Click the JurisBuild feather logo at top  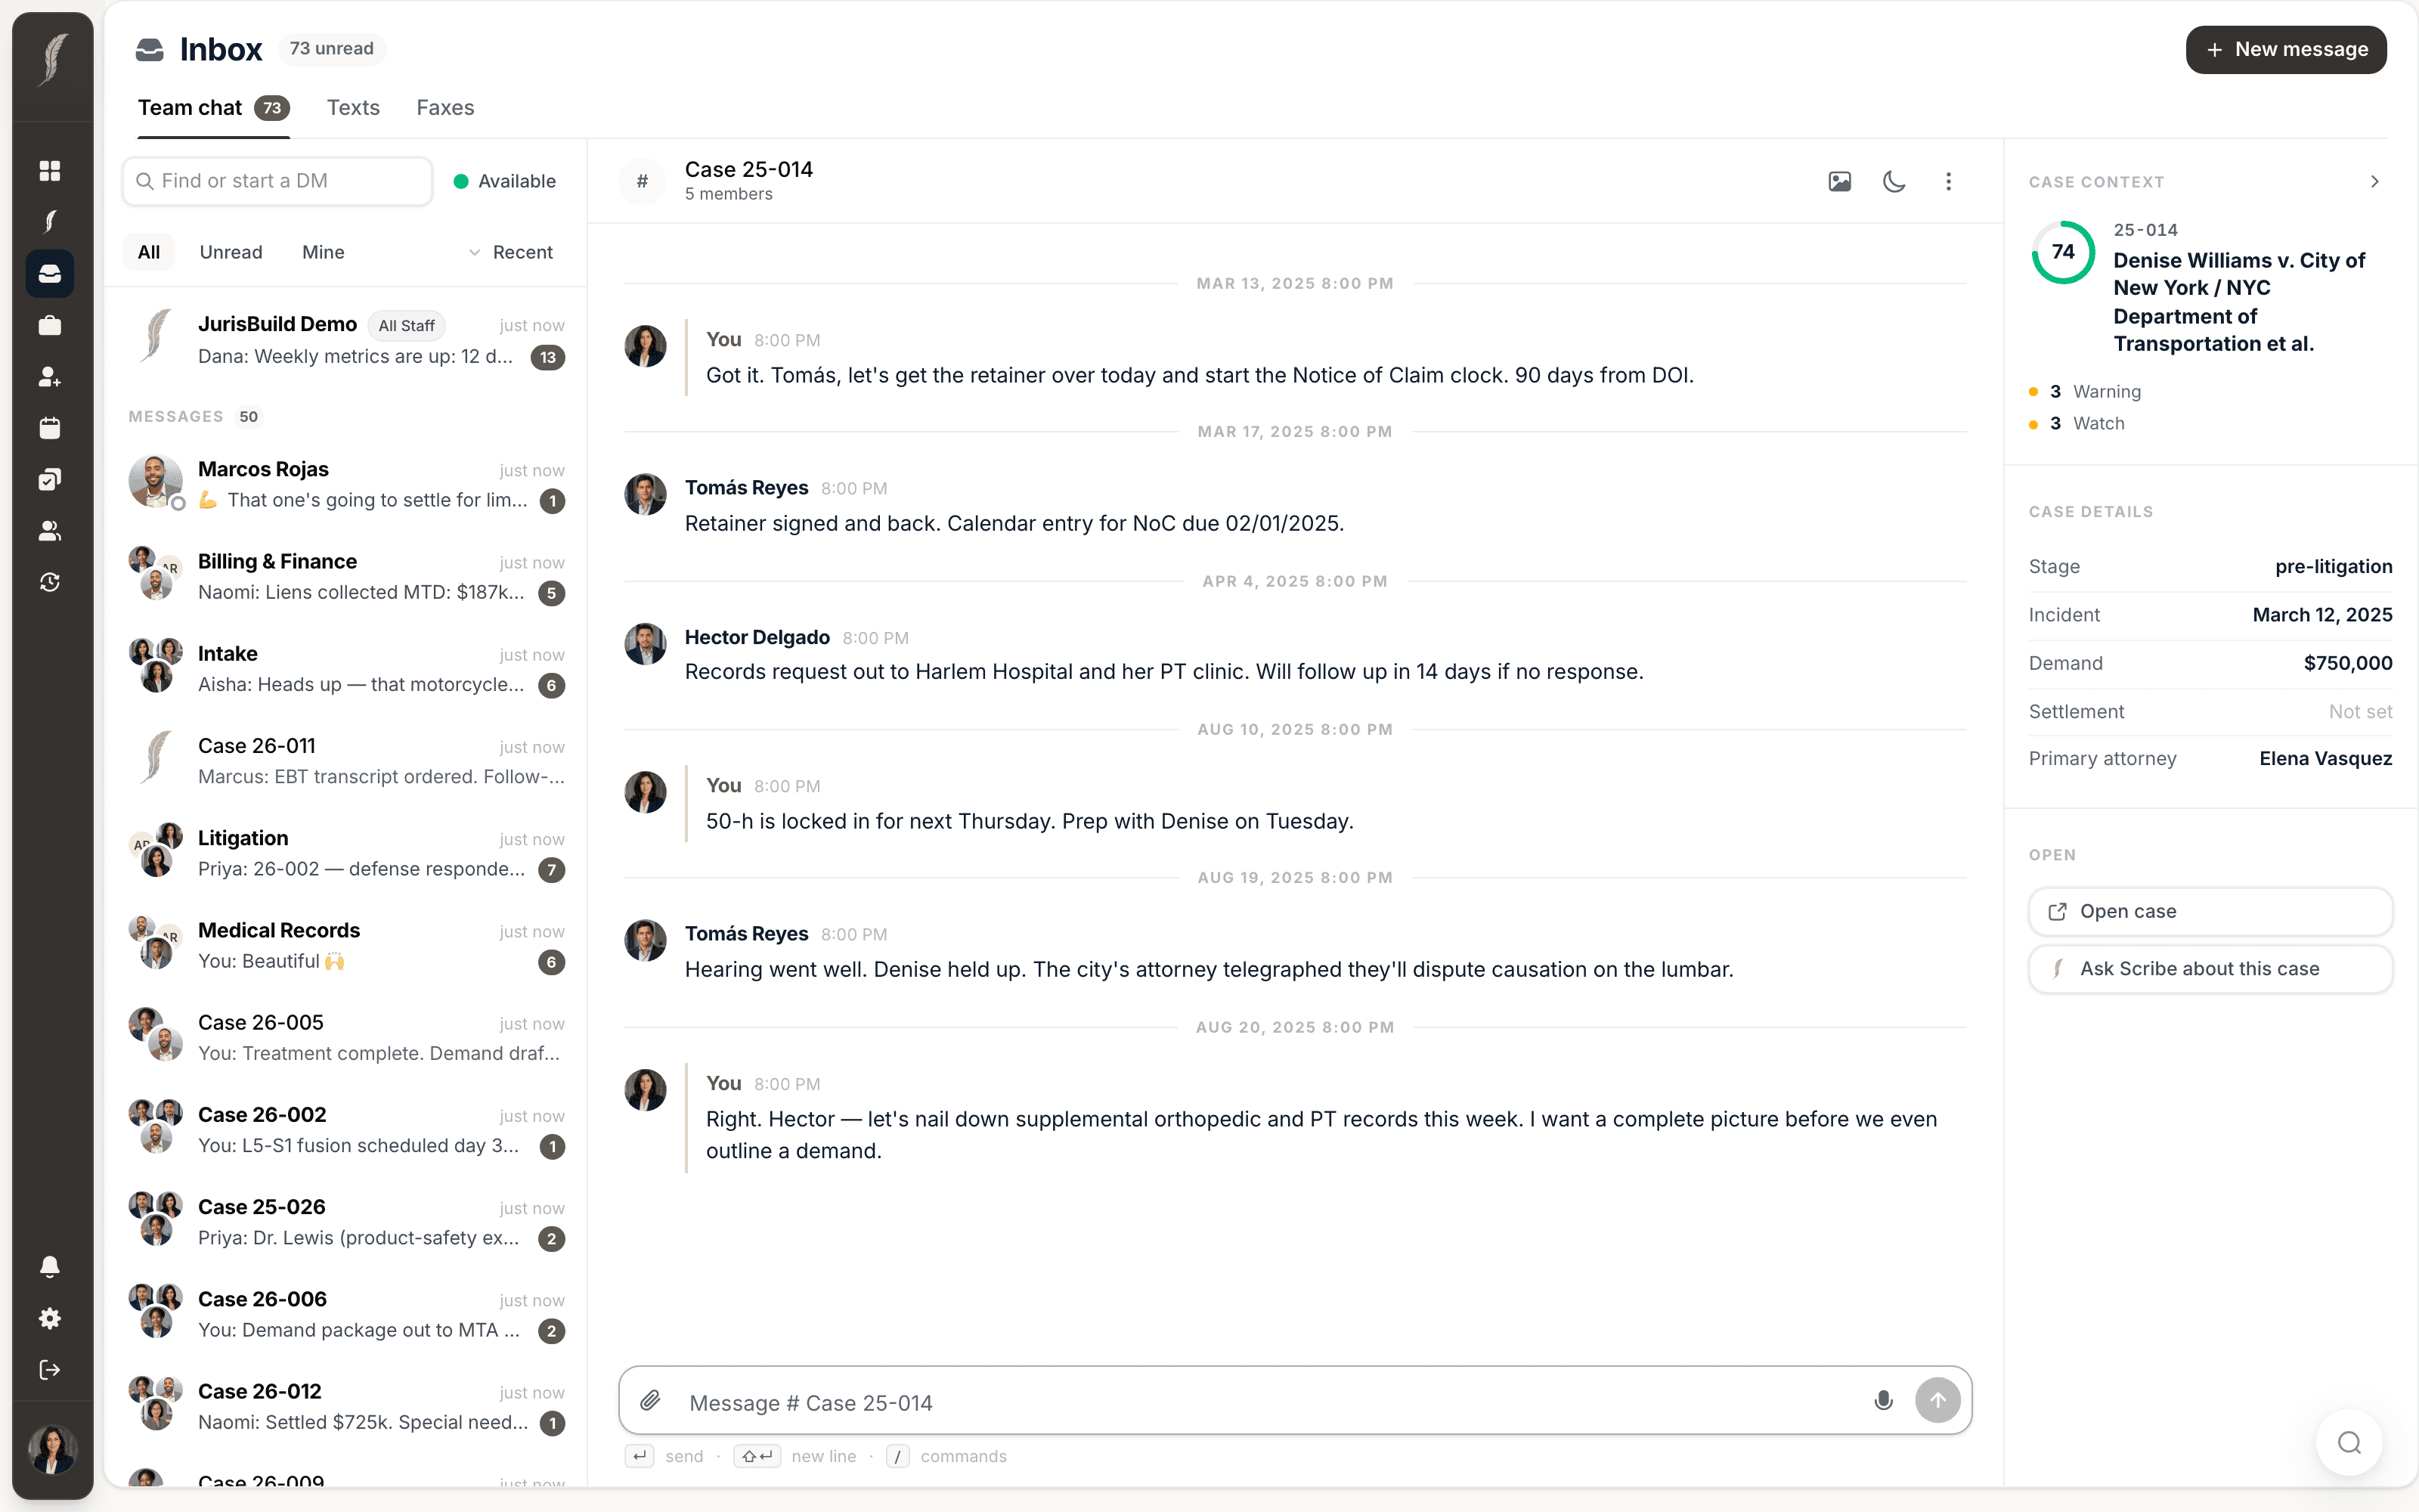(53, 59)
